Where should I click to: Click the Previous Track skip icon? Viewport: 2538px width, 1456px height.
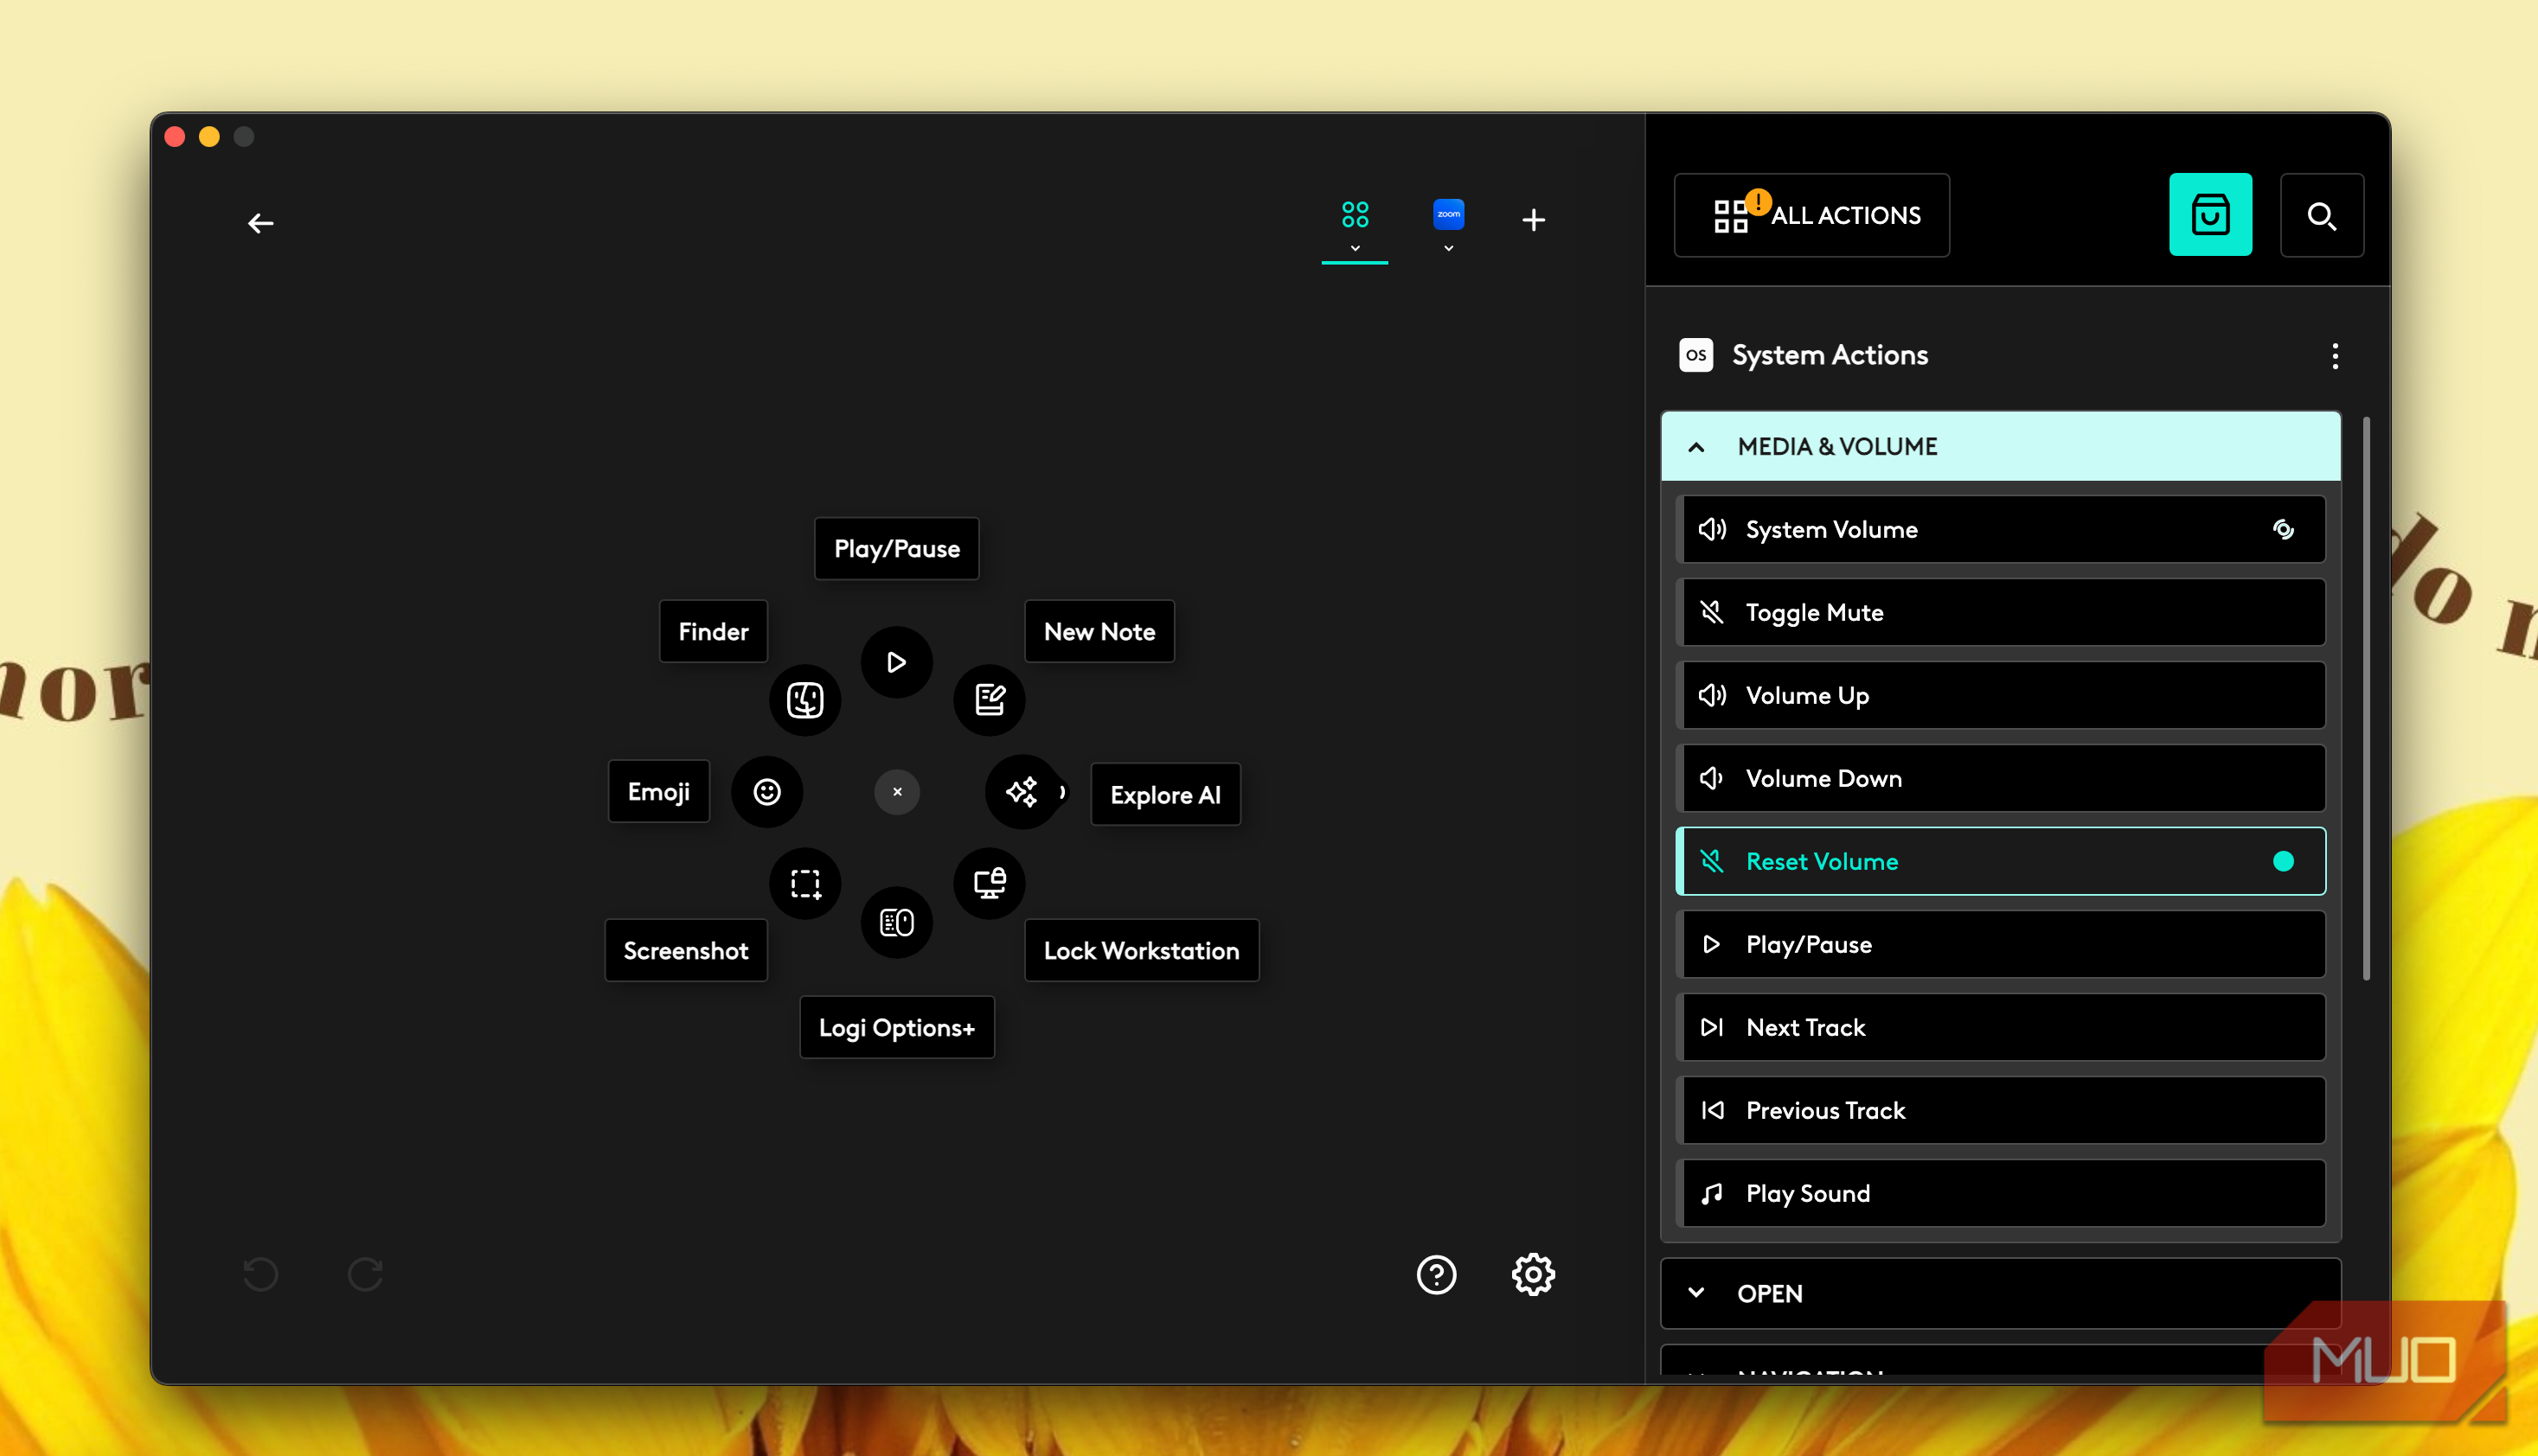click(1711, 1110)
